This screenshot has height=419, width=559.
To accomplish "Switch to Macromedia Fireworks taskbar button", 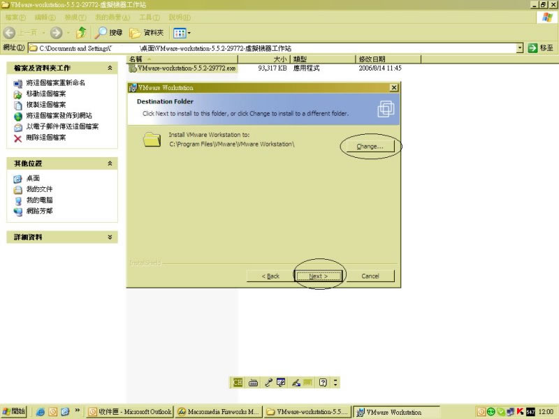I will pyautogui.click(x=218, y=412).
